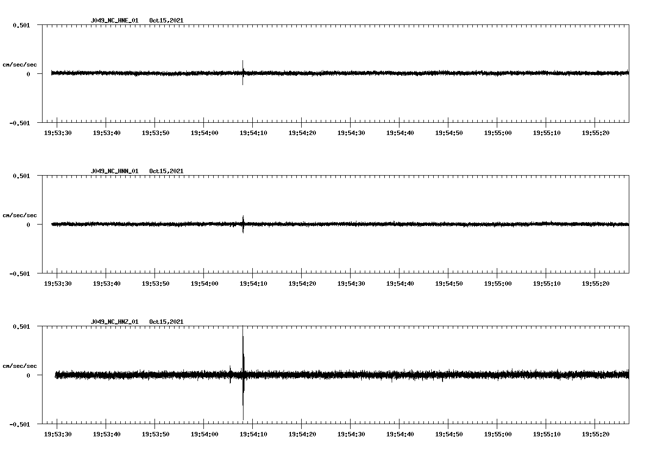Click the -0.501 lower limit on HNE axis

click(20, 123)
